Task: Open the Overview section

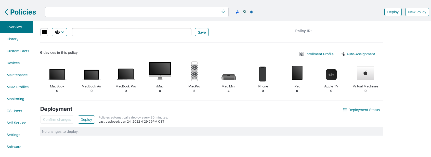Action: pyautogui.click(x=16, y=27)
